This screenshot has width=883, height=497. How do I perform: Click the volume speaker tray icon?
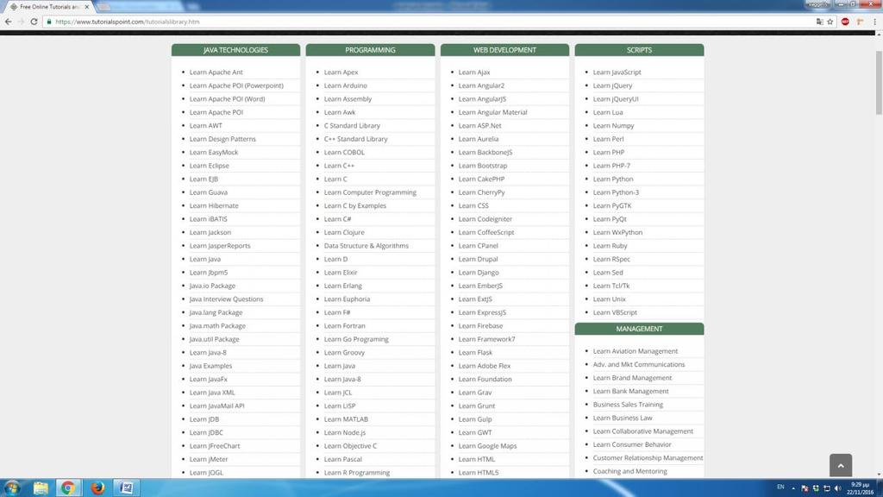click(x=838, y=488)
